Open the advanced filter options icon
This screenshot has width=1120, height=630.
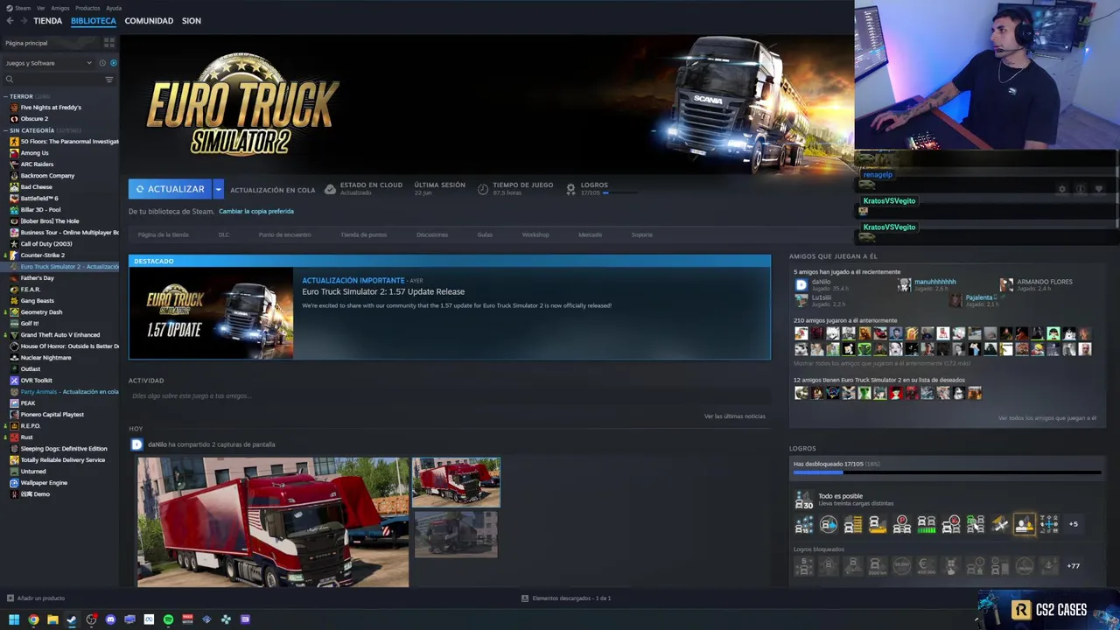[109, 80]
